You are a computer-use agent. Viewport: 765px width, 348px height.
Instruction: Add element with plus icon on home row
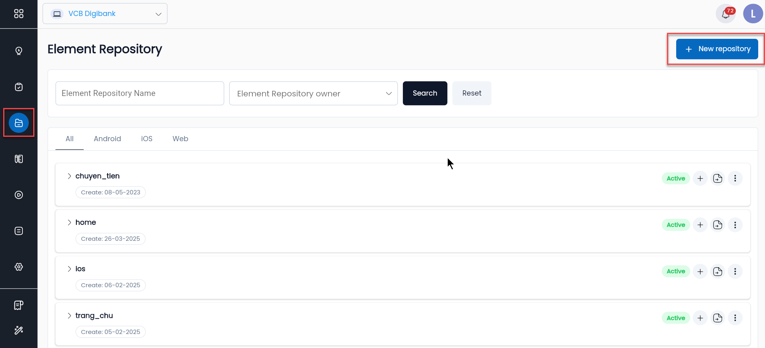coord(700,225)
